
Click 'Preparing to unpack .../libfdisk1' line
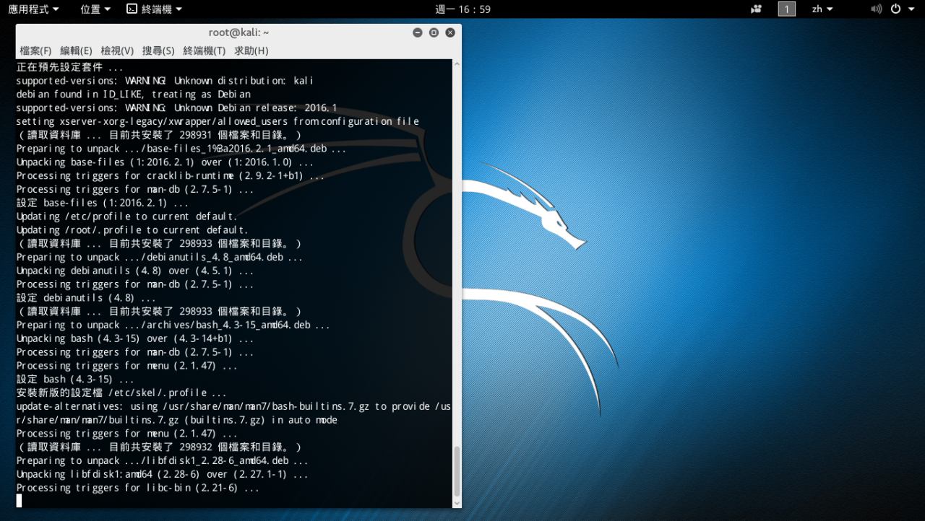tap(163, 460)
